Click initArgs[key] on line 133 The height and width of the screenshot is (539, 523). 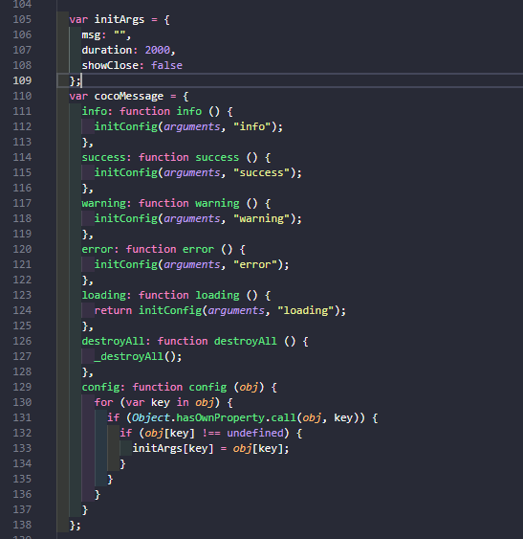tap(173, 448)
